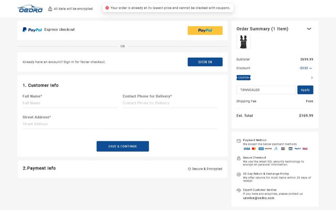Open coupon list with right arrow
This screenshot has width=336, height=210.
pyautogui.click(x=312, y=78)
